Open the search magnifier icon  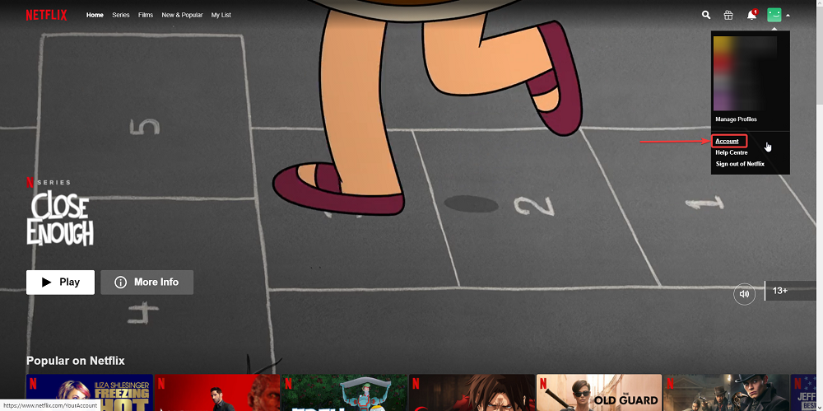[x=706, y=15]
